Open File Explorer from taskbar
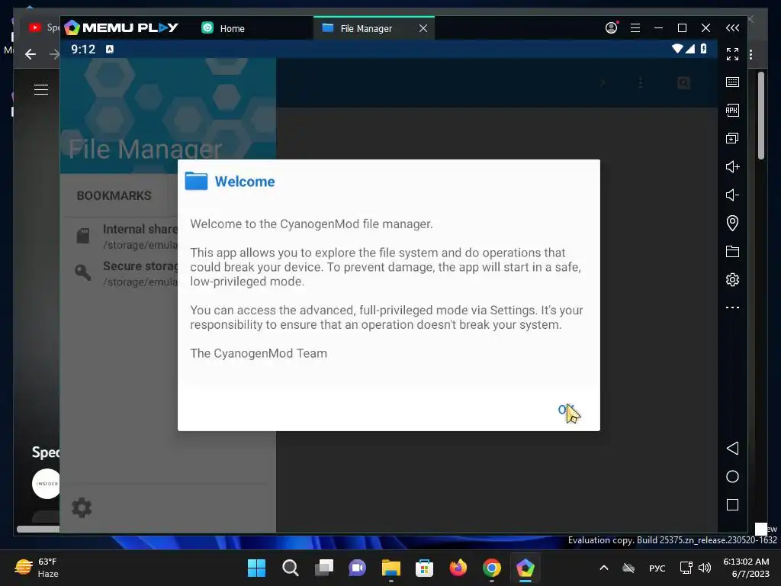Viewport: 781px width, 586px height. [x=391, y=568]
